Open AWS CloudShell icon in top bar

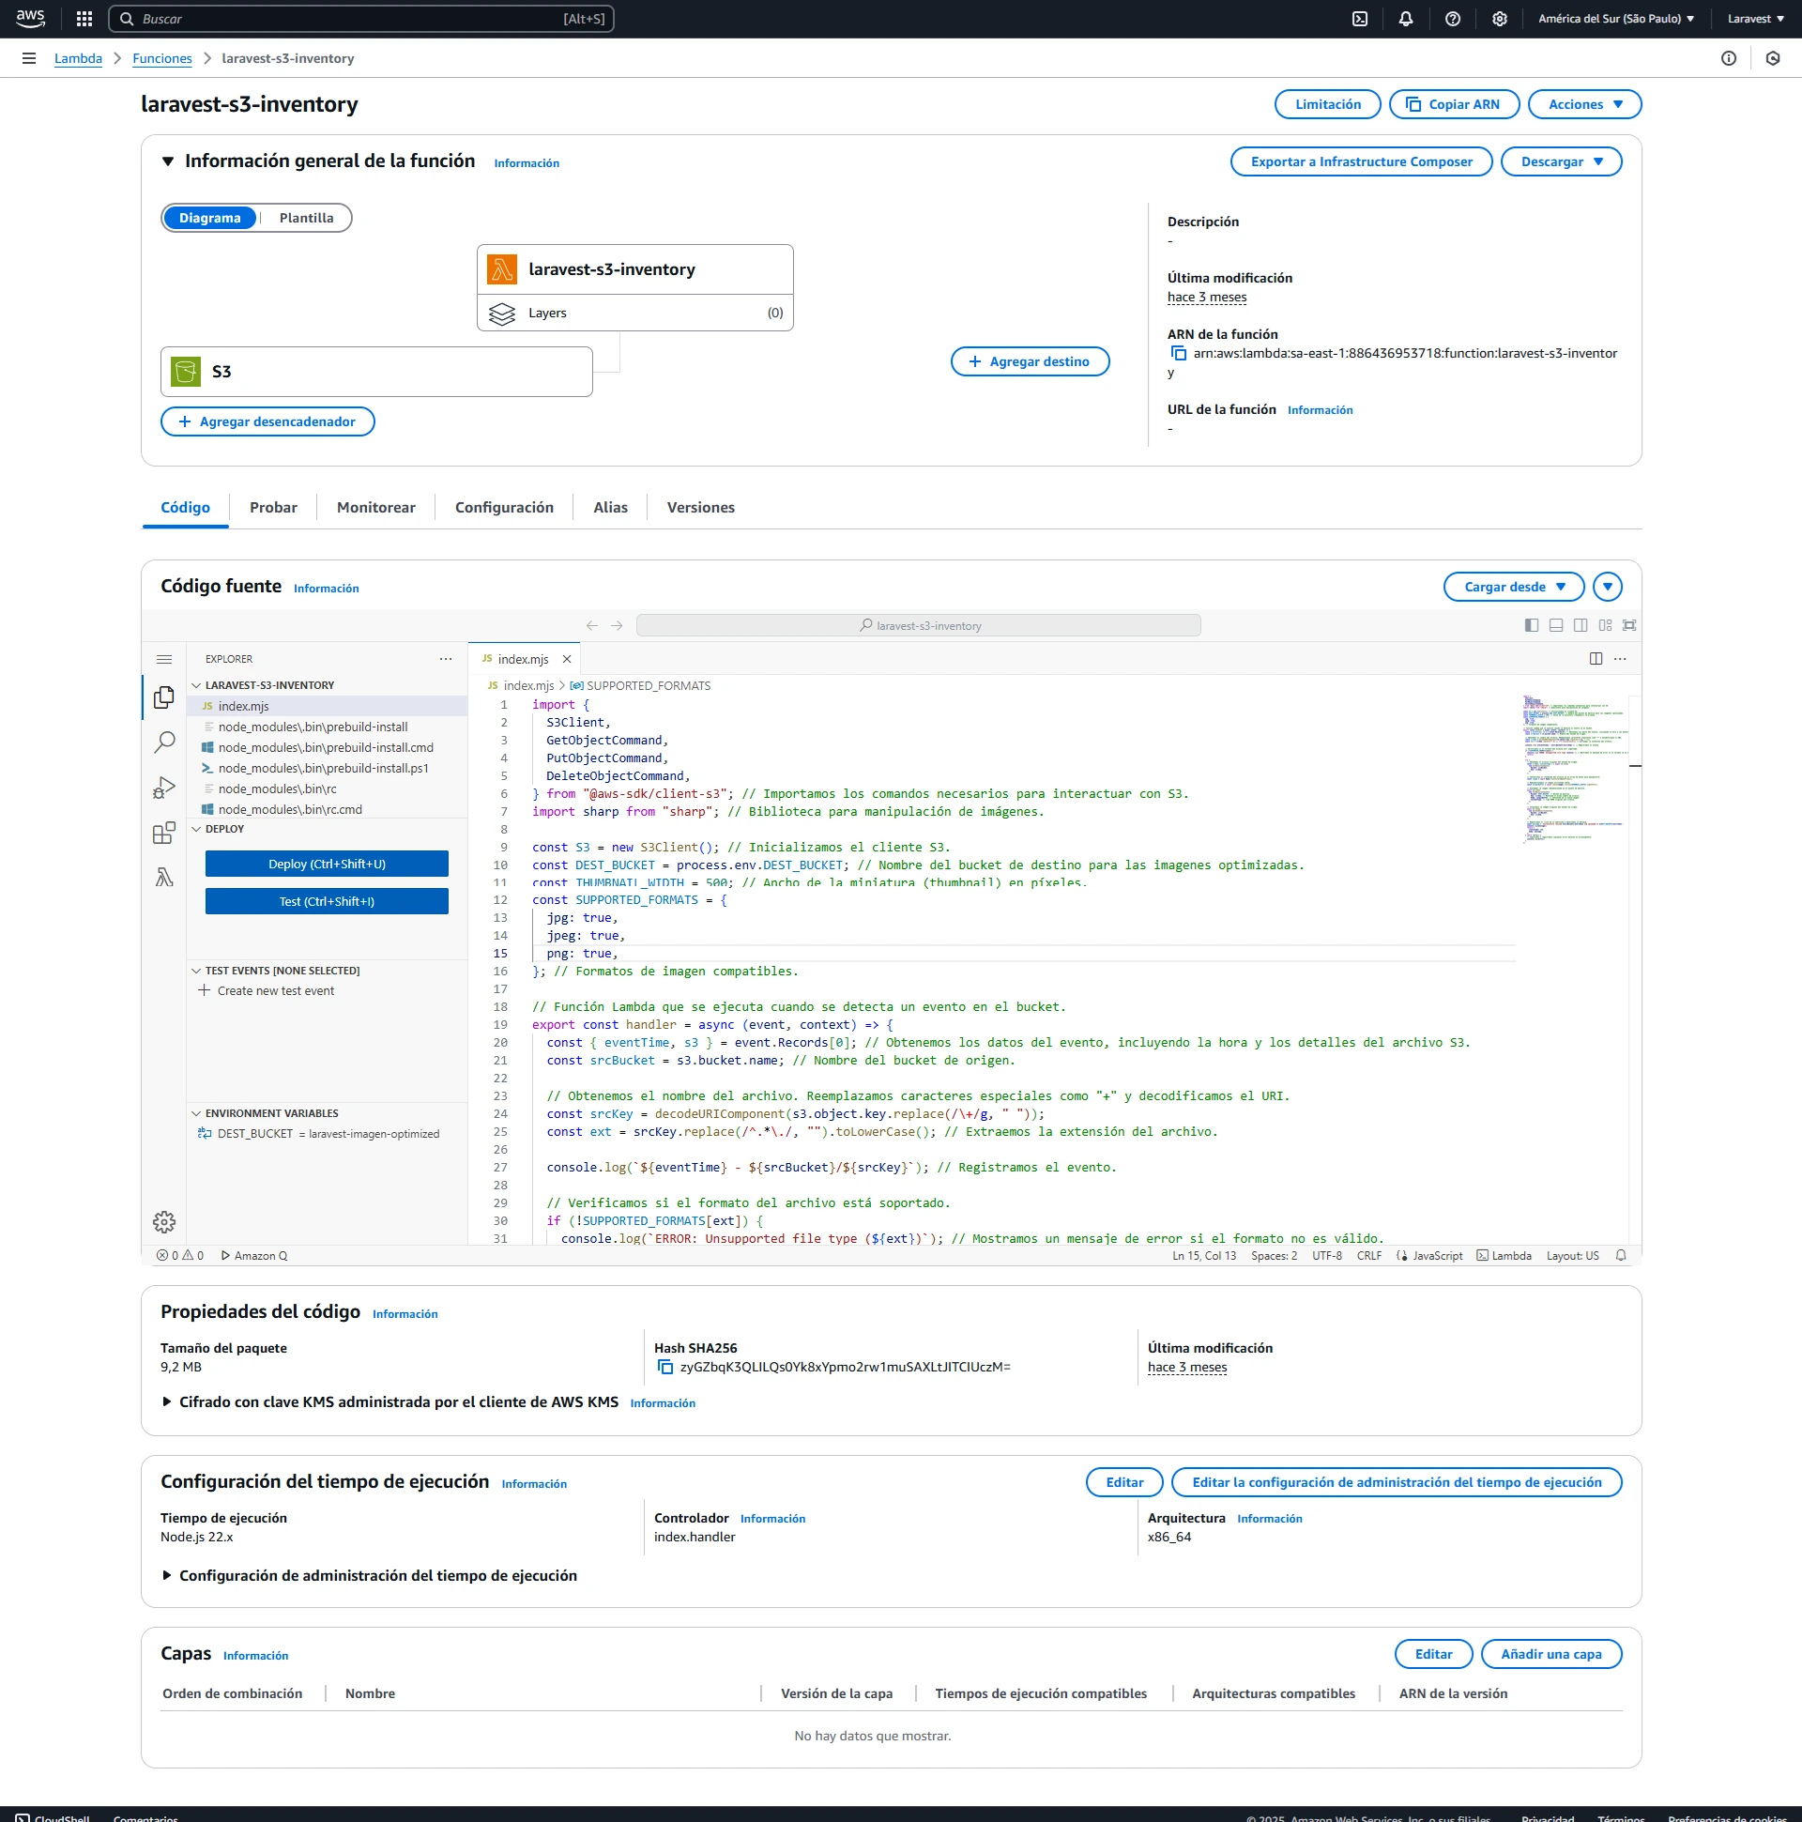[x=1360, y=19]
